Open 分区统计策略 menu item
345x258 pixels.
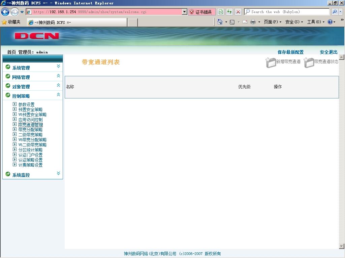point(30,150)
